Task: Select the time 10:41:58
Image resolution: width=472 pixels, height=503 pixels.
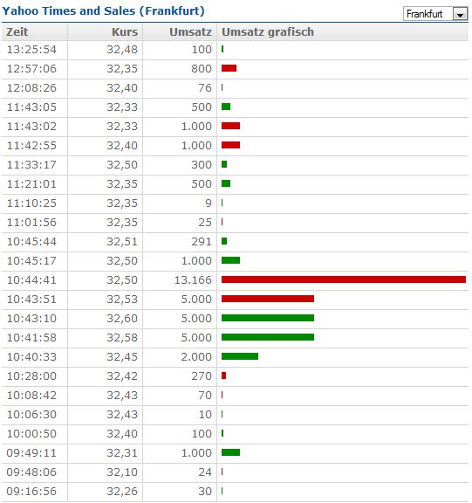Action: pos(31,338)
